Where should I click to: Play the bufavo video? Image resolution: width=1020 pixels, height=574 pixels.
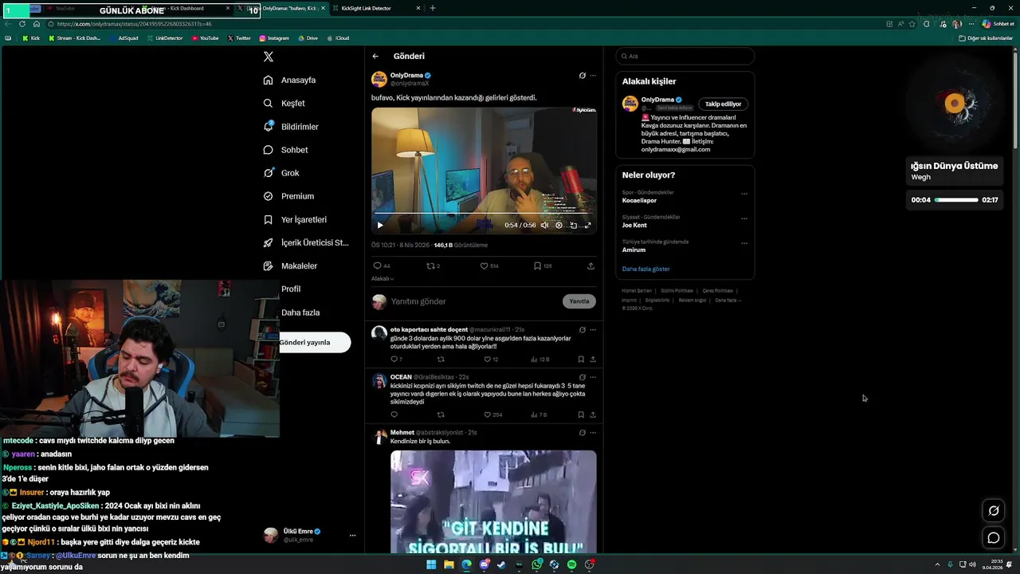click(380, 225)
